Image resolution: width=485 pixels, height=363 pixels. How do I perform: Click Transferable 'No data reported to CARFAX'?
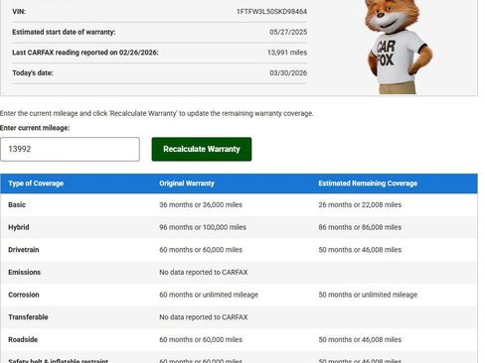pyautogui.click(x=204, y=317)
